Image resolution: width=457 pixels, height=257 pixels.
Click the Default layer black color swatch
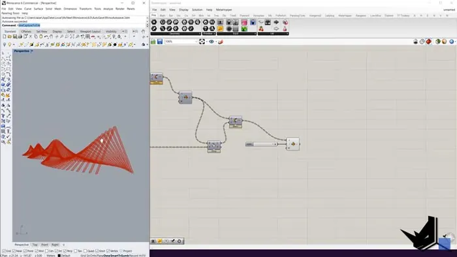click(59, 255)
